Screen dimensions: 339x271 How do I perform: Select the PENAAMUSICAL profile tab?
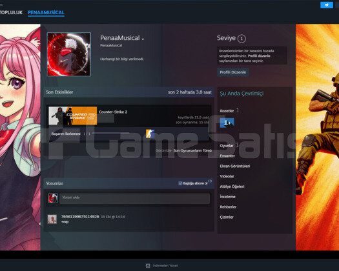click(46, 12)
